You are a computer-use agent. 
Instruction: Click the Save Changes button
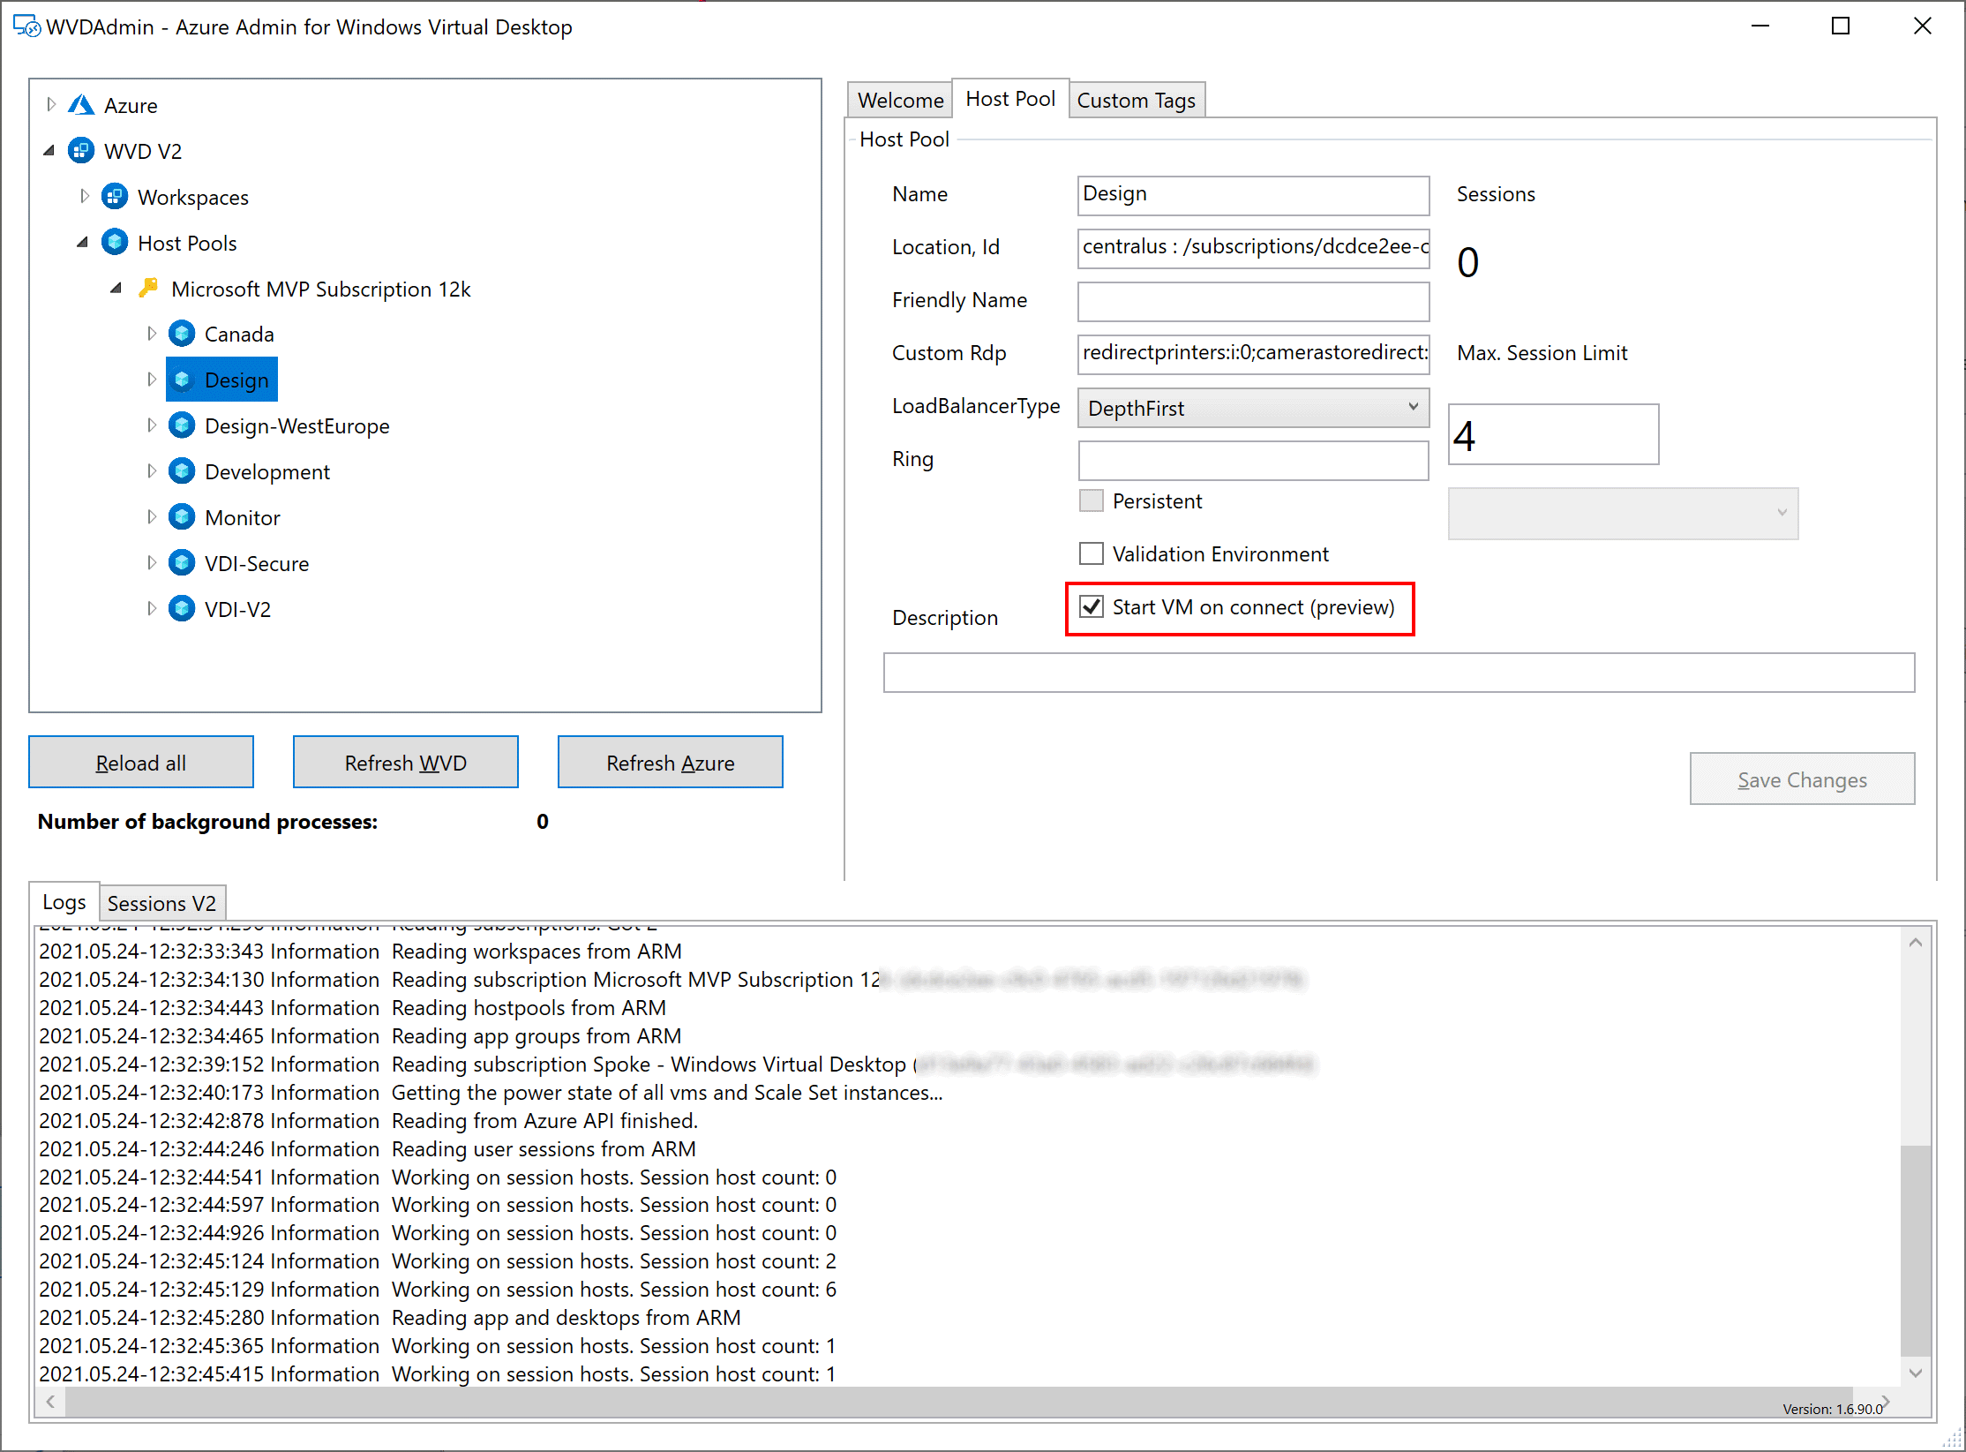click(1801, 779)
